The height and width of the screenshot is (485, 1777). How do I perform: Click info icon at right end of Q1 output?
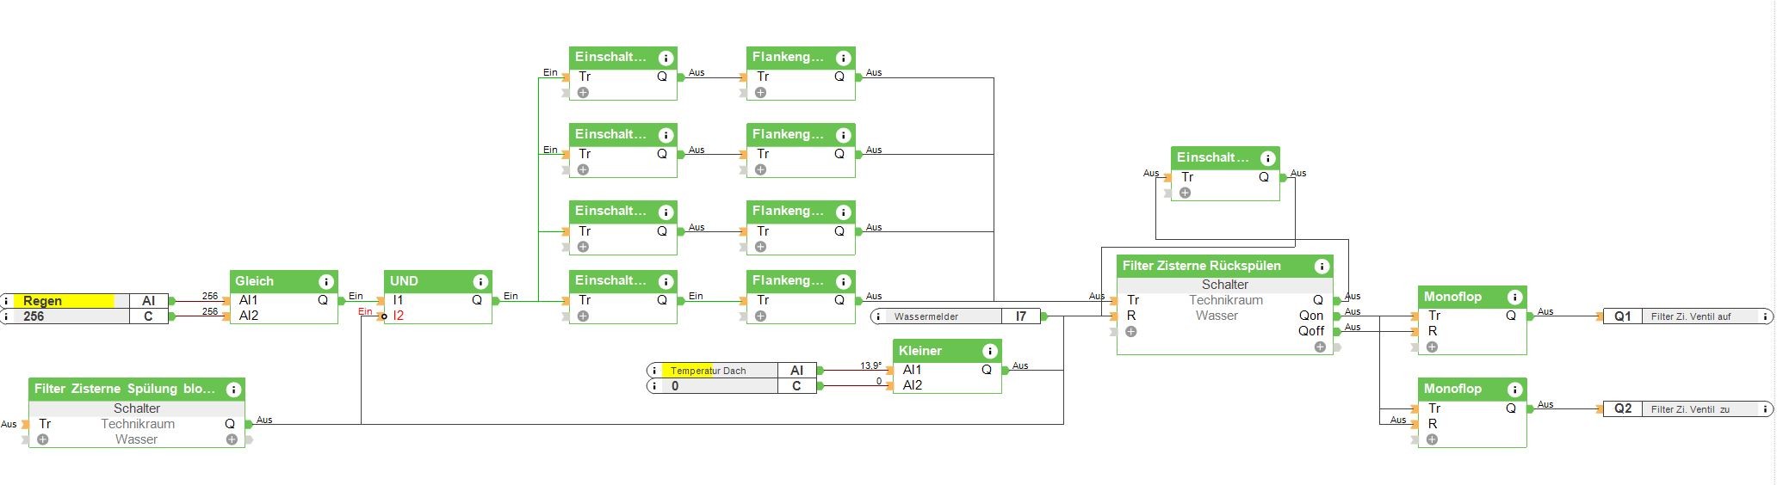pyautogui.click(x=1764, y=316)
